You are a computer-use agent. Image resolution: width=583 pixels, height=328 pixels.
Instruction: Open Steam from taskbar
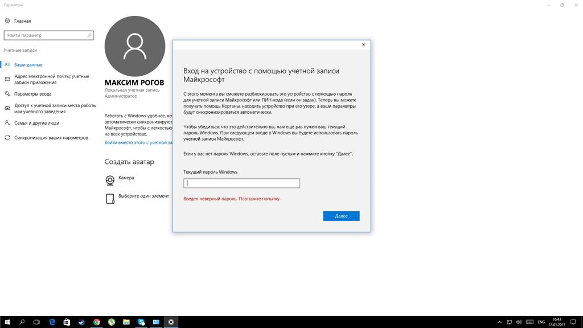[x=81, y=322]
